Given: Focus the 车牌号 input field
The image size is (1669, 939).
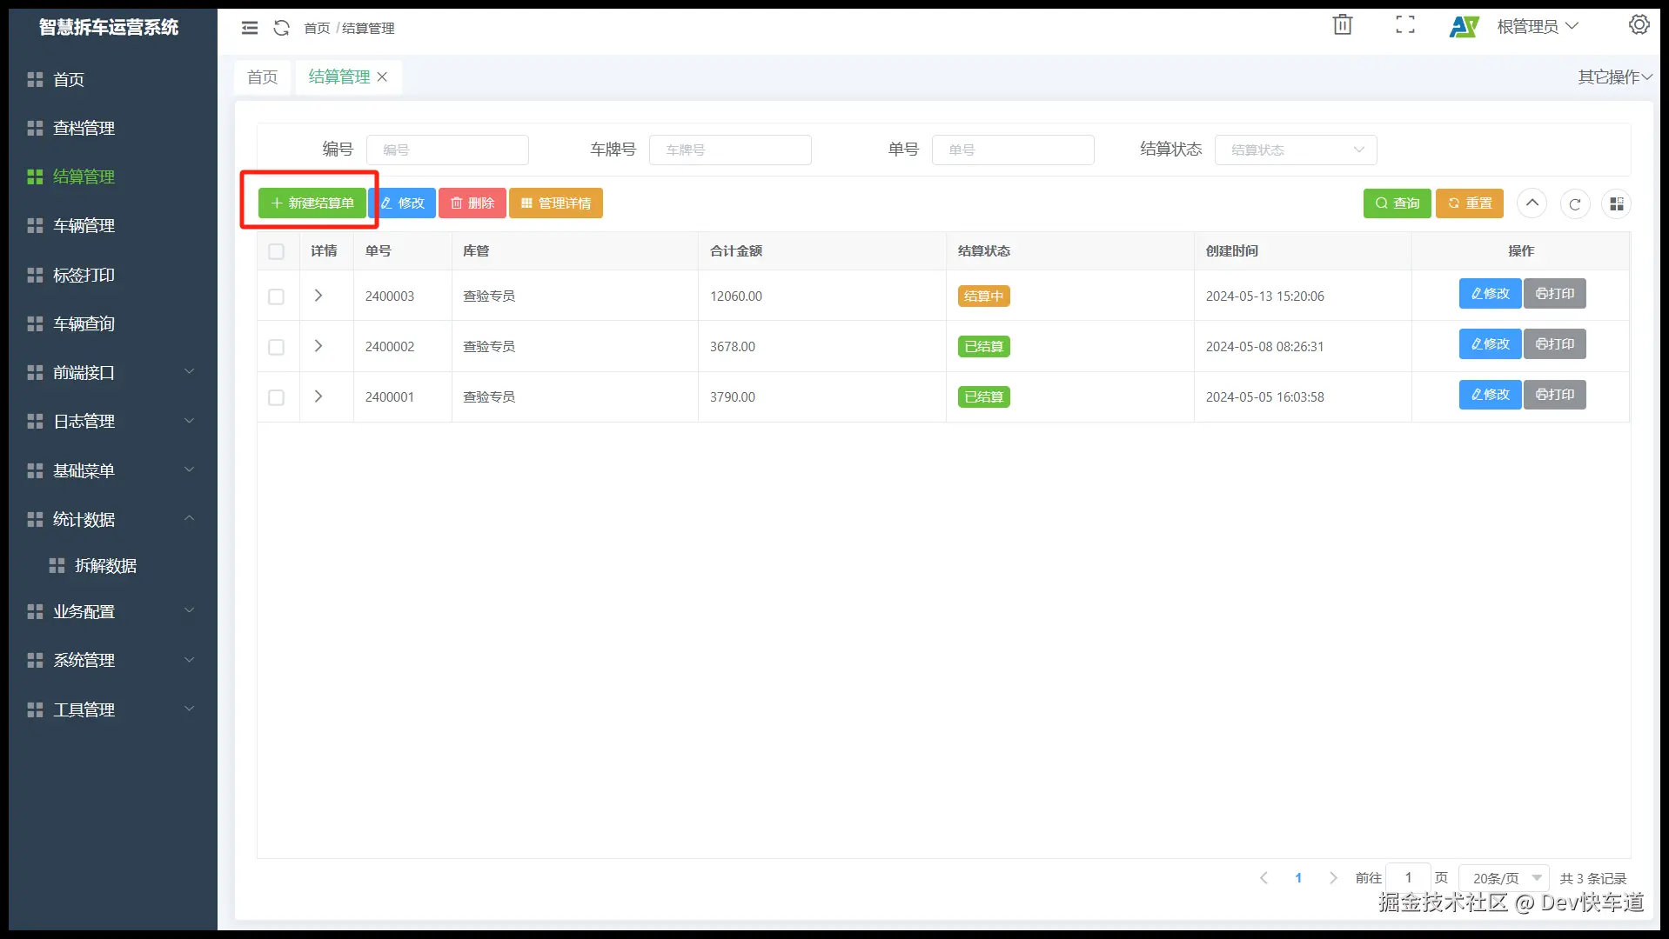Looking at the screenshot, I should [x=730, y=150].
